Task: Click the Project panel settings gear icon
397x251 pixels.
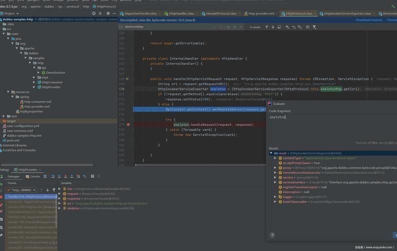Action: (x=108, y=14)
